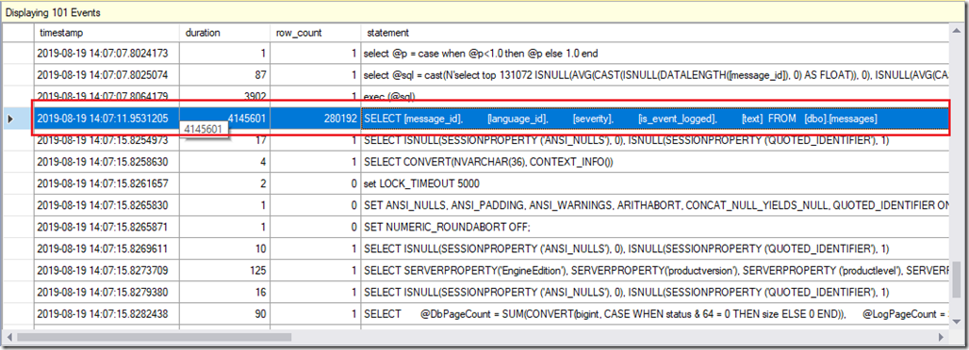The height and width of the screenshot is (350, 969).
Task: Click the vertical scrollbar up arrow
Action: (957, 31)
